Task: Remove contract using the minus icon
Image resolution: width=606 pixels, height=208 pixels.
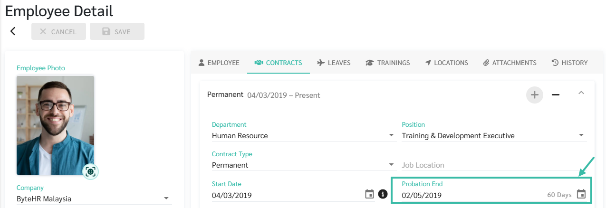Action: (556, 95)
